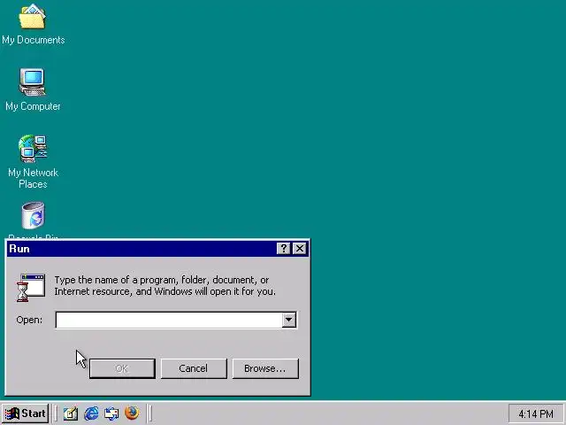566x425 pixels.
Task: Click the 4:14 PM clock in the tray
Action: (x=536, y=413)
